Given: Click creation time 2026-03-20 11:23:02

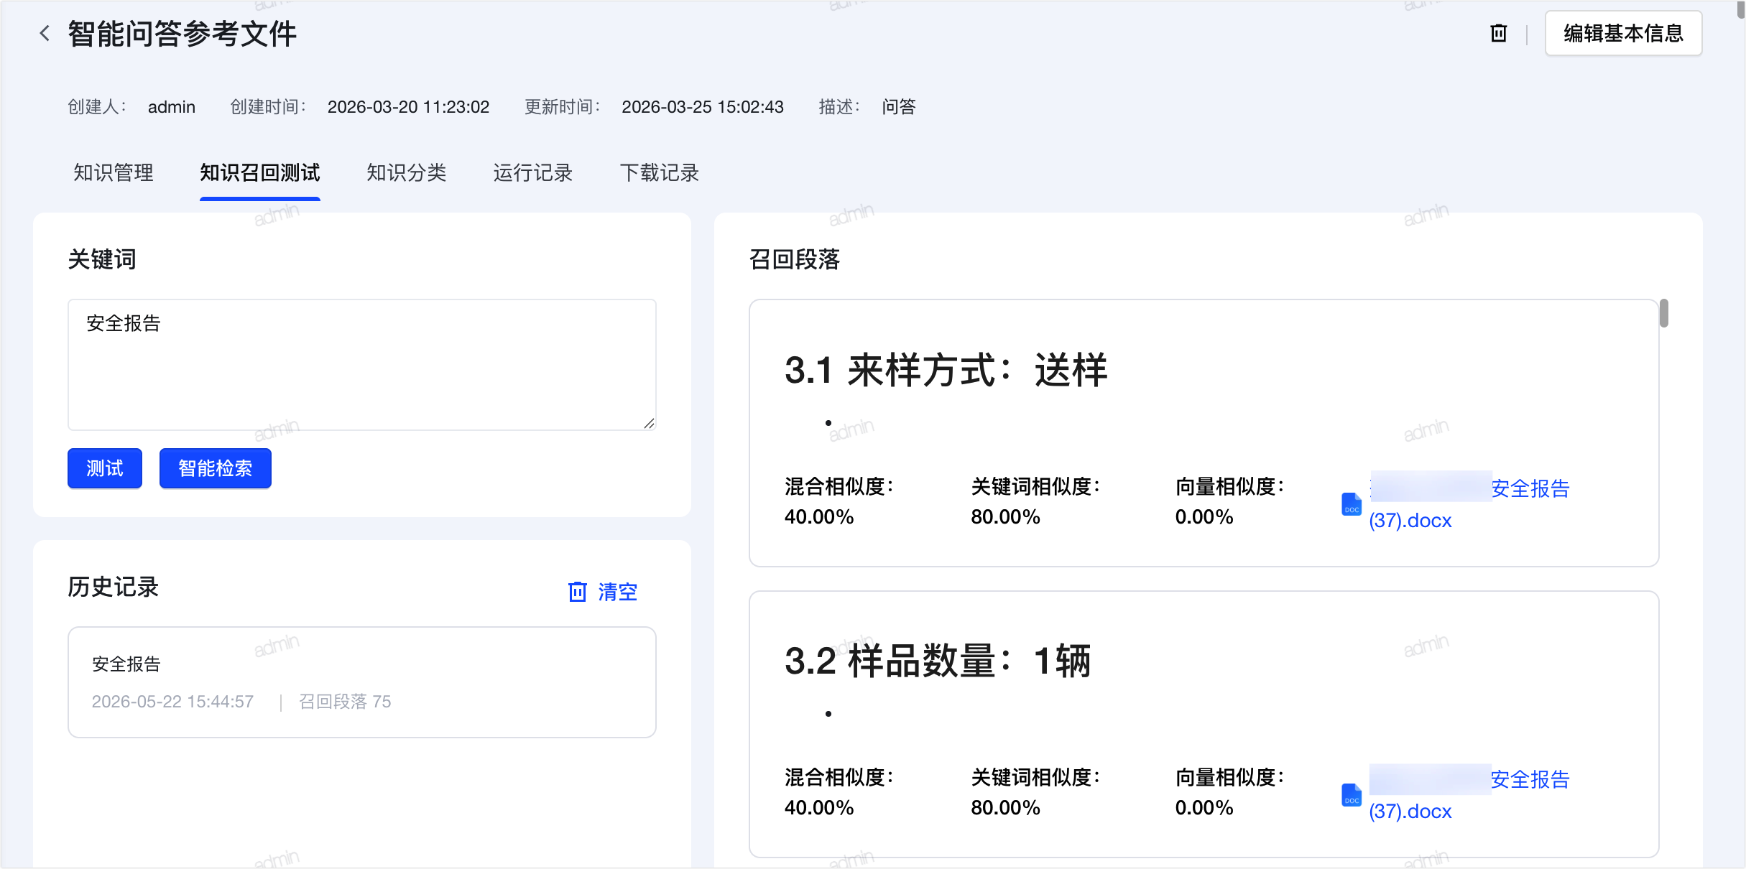Looking at the screenshot, I should 408,107.
